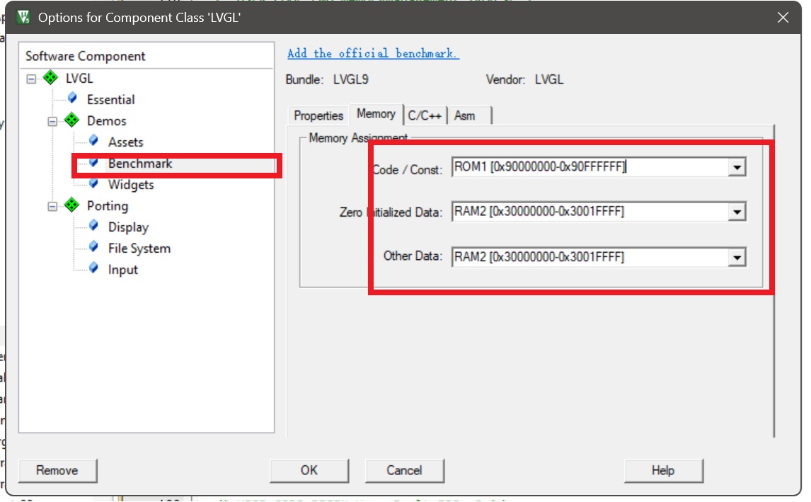Click the blue diamond icon beside Assets
Viewport: 811px width, 502px height.
pyautogui.click(x=93, y=141)
